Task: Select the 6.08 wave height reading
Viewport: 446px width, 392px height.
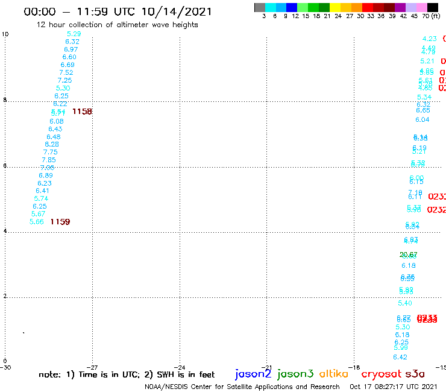Action: tap(57, 121)
